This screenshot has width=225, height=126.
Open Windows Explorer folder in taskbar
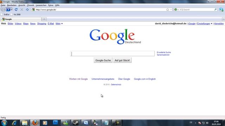[25, 123]
